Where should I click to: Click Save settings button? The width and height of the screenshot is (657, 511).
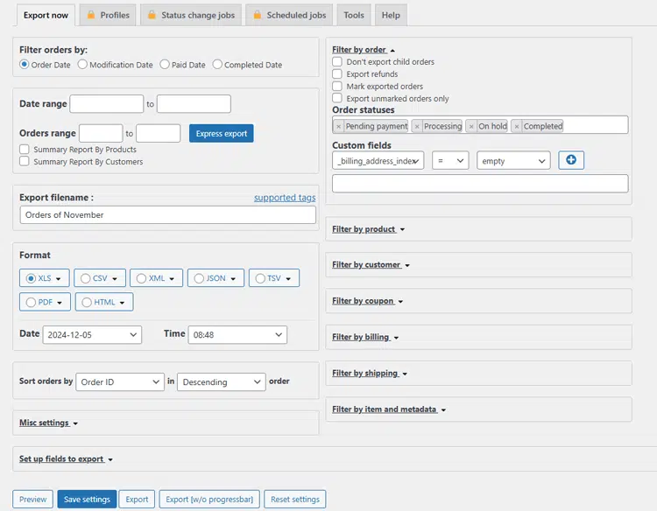pyautogui.click(x=87, y=500)
